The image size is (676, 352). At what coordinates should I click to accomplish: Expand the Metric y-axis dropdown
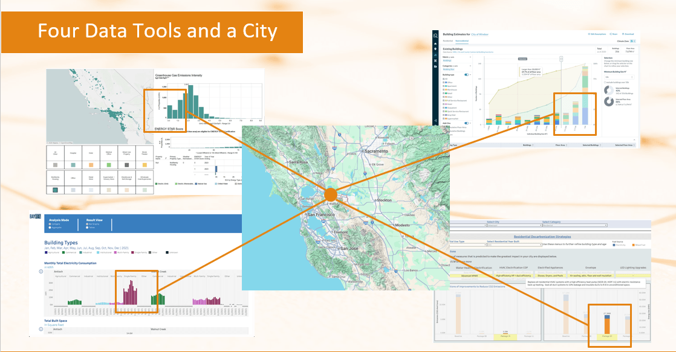(471, 57)
